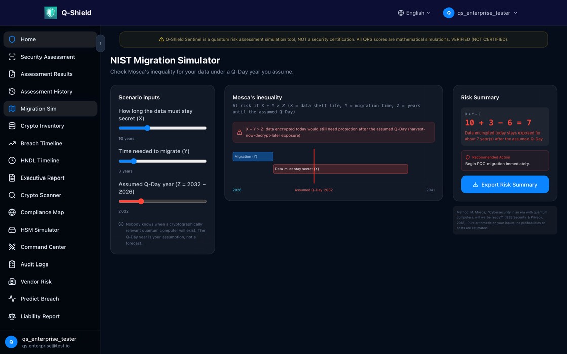Open Vendor Risk page

pyautogui.click(x=50, y=282)
